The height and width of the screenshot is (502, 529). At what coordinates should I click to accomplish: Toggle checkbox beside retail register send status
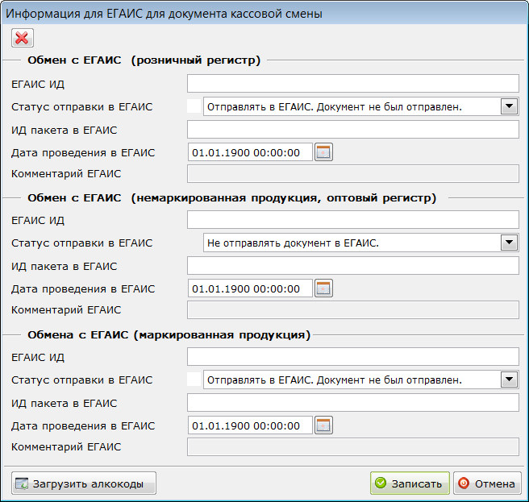pyautogui.click(x=194, y=106)
